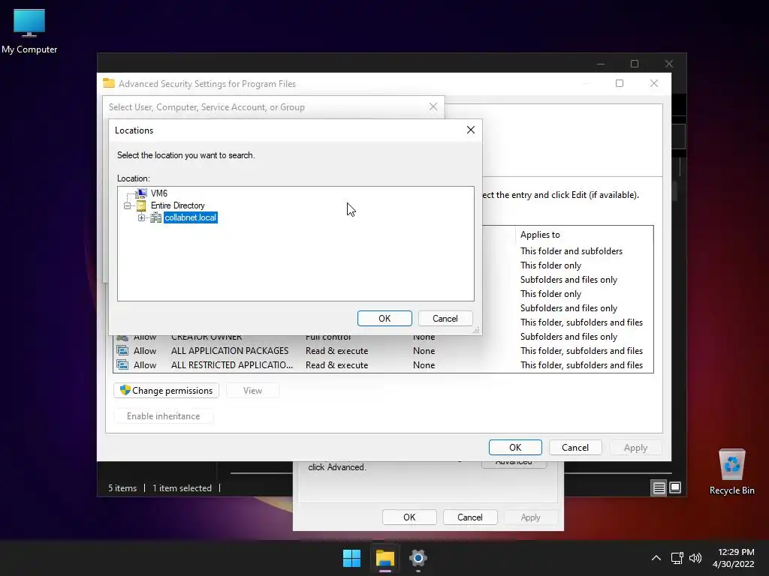Close the Select User, Computer dialog
This screenshot has height=576, width=769.
click(x=433, y=106)
